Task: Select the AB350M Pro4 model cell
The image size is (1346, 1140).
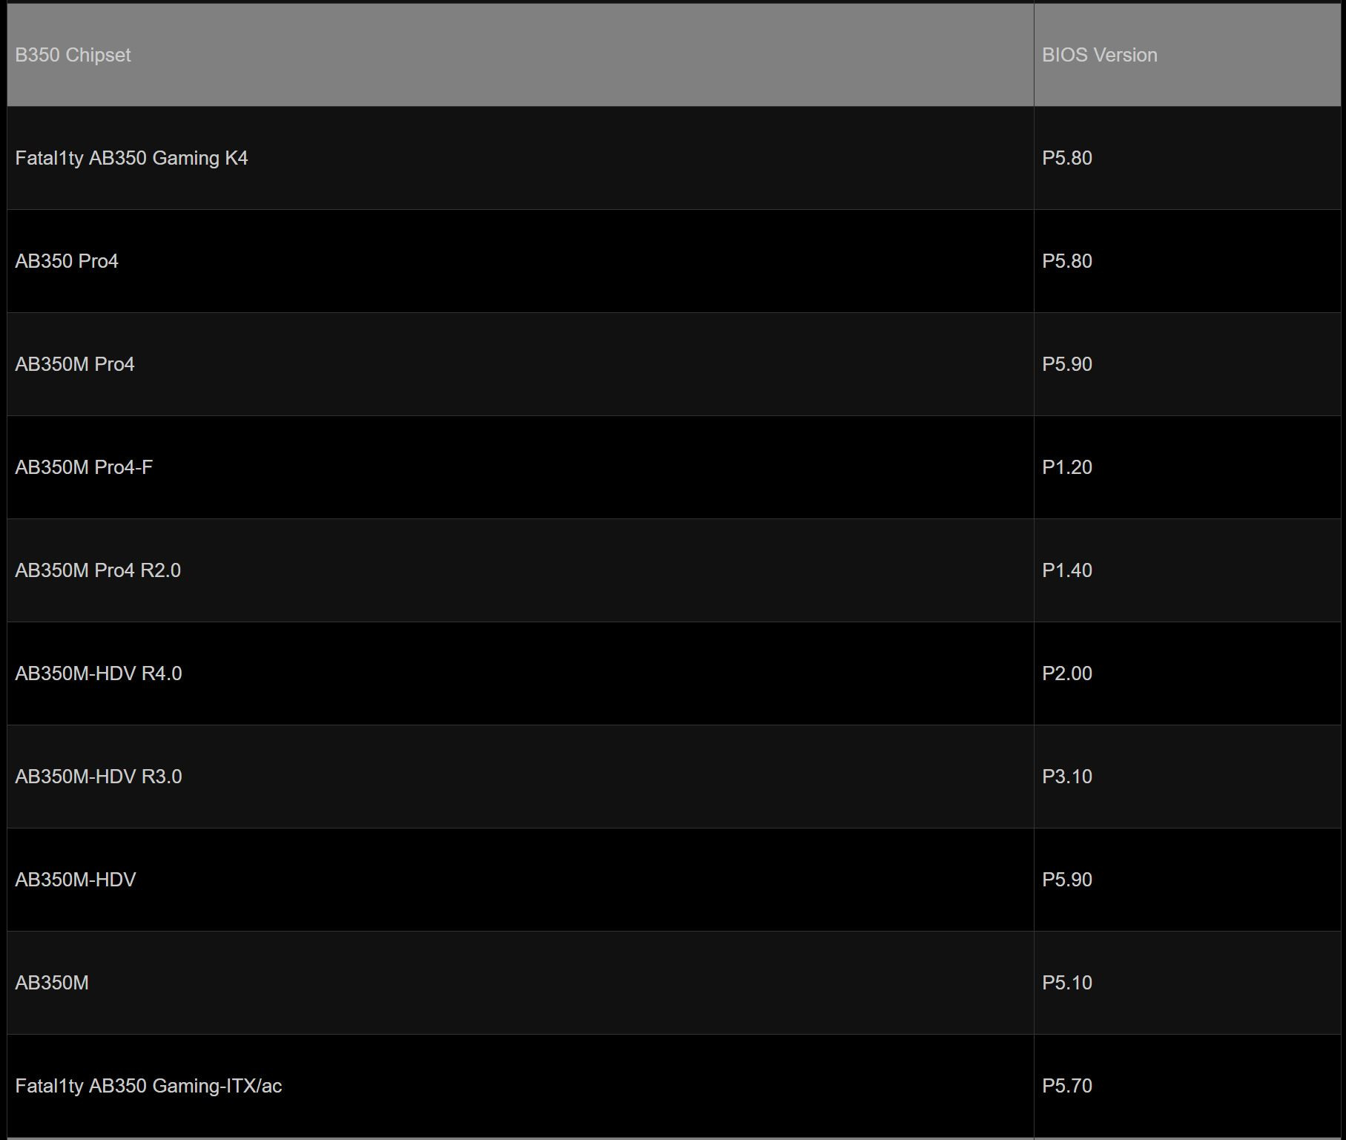Action: pos(75,364)
